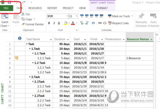Click the Save icon in quick access toolbar

pos(9,2)
